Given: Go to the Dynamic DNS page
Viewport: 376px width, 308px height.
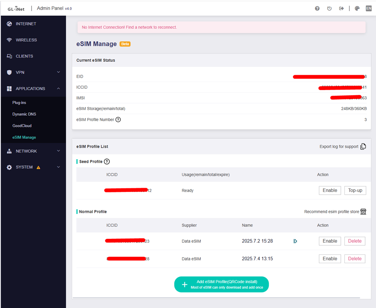Looking at the screenshot, I should tap(24, 114).
